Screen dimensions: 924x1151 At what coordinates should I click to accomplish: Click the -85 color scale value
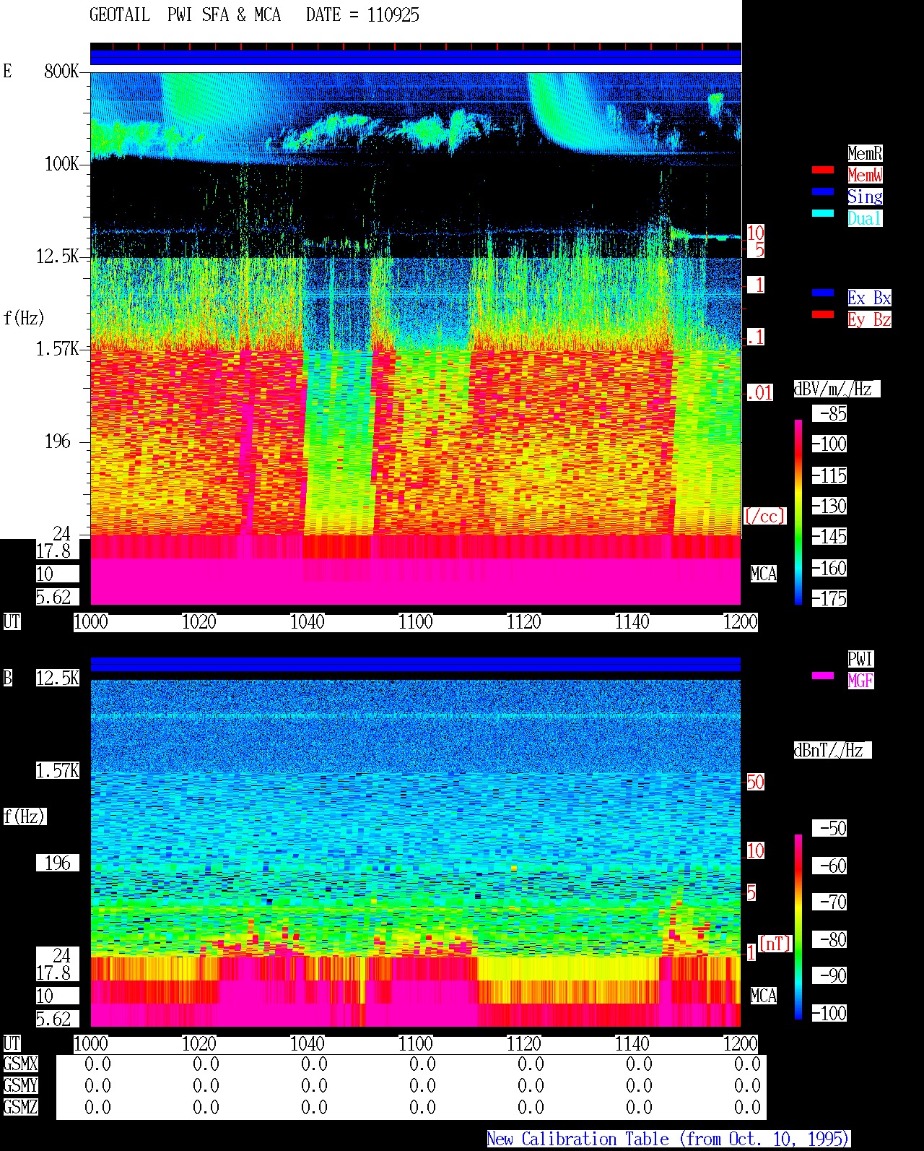coord(830,413)
